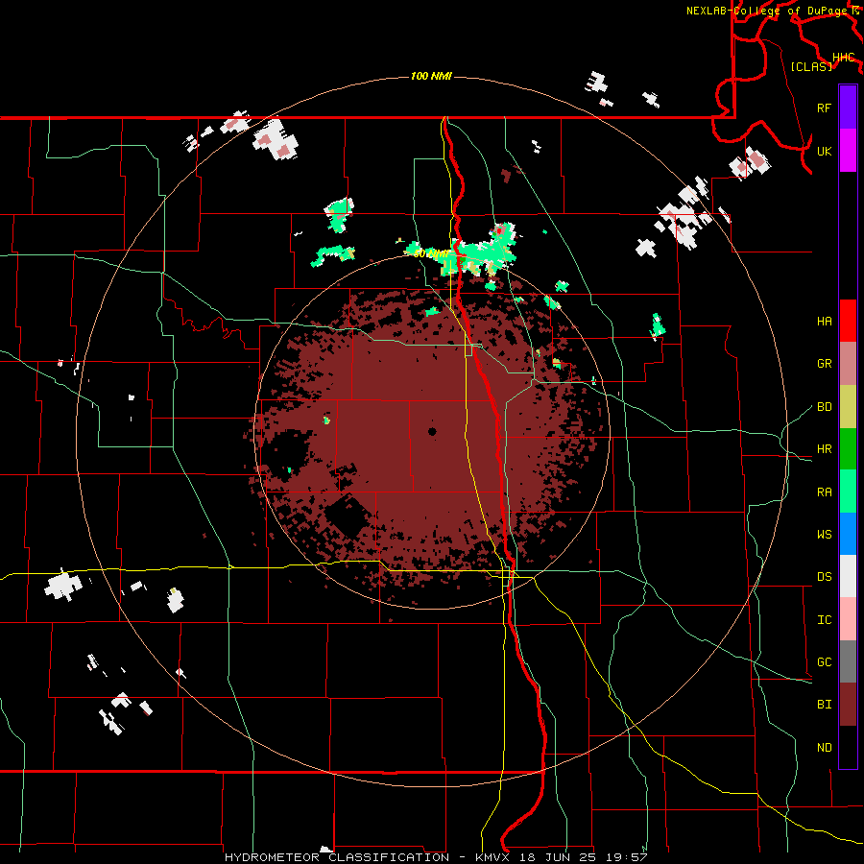Click the BI brown legend swatch
The height and width of the screenshot is (864, 864).
pos(848,705)
